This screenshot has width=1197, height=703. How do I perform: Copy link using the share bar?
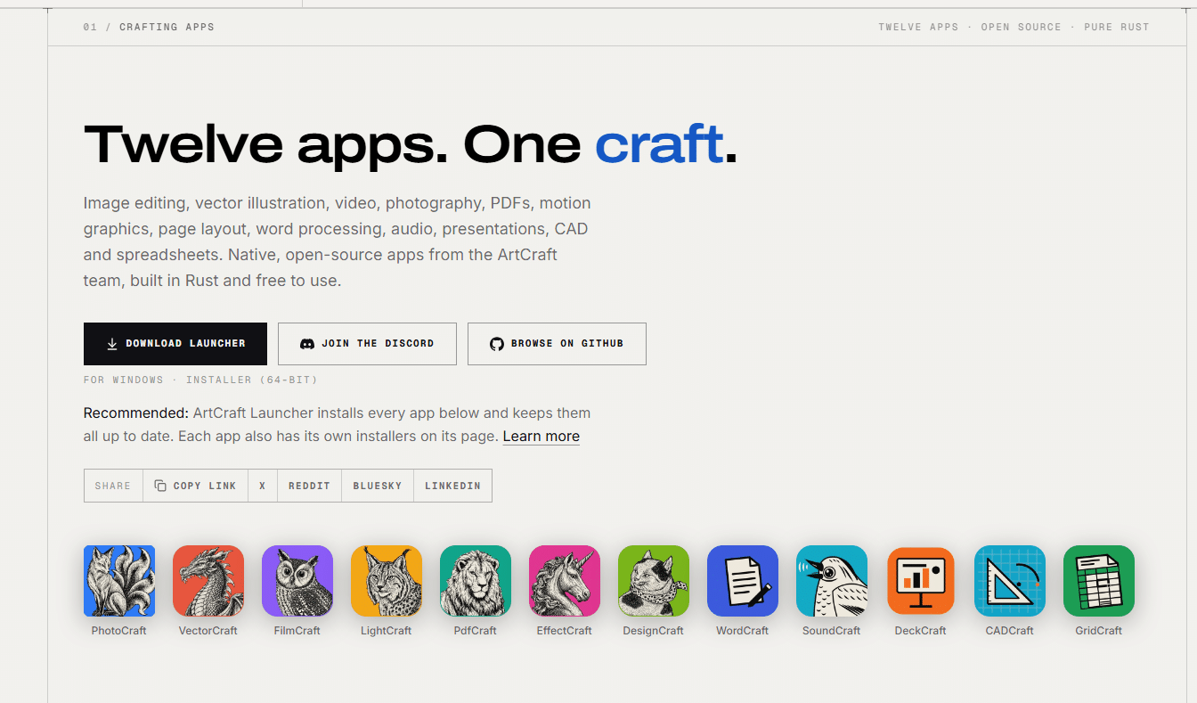(x=195, y=486)
